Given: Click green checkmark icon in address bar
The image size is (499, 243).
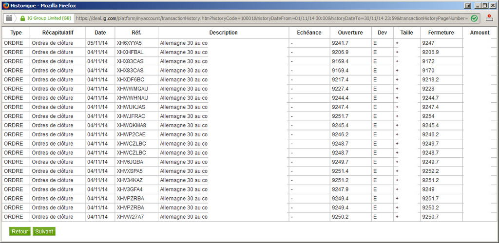Looking at the screenshot, I should click(x=474, y=19).
